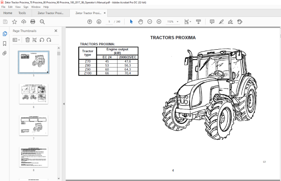Select the Highlight text pen tool
Image resolution: width=281 pixels, height=181 pixels.
(222, 22)
